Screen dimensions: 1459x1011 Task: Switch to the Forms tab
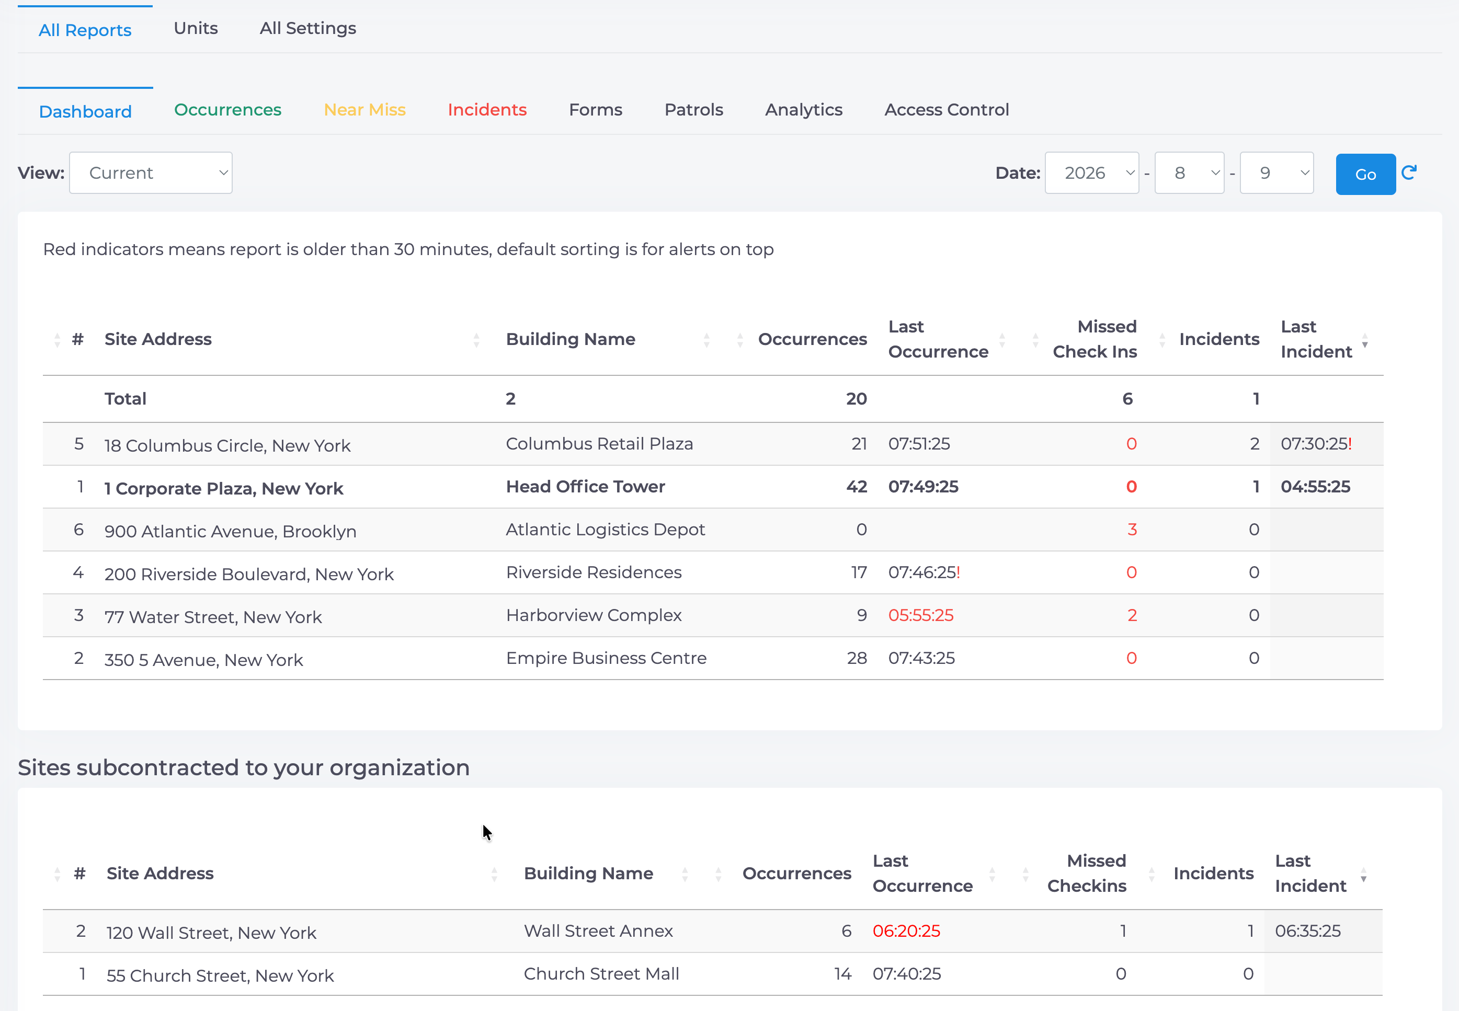(x=596, y=110)
